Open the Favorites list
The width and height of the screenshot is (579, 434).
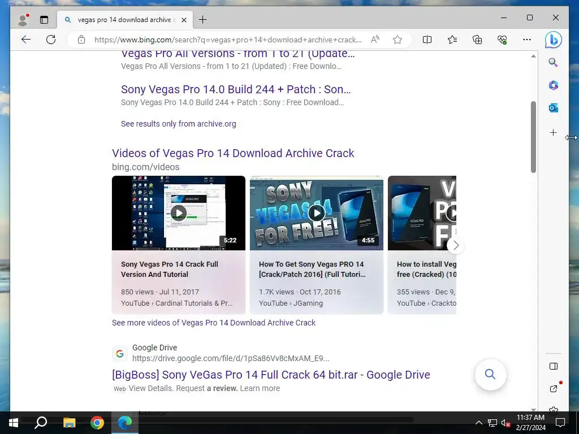[x=452, y=40]
